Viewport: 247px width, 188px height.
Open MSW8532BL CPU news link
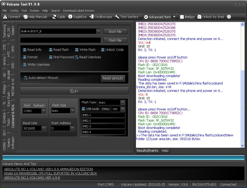pyautogui.click(x=50, y=173)
